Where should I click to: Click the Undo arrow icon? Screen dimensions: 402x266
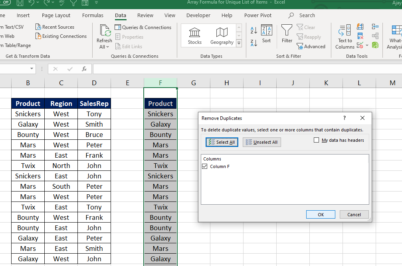[x=31, y=2]
